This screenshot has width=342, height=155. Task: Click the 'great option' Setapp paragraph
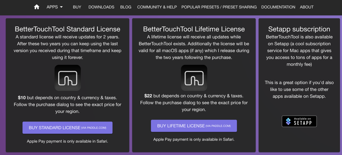click(x=299, y=89)
